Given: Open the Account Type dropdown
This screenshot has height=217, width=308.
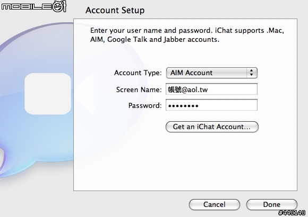Looking at the screenshot, I should (x=212, y=73).
